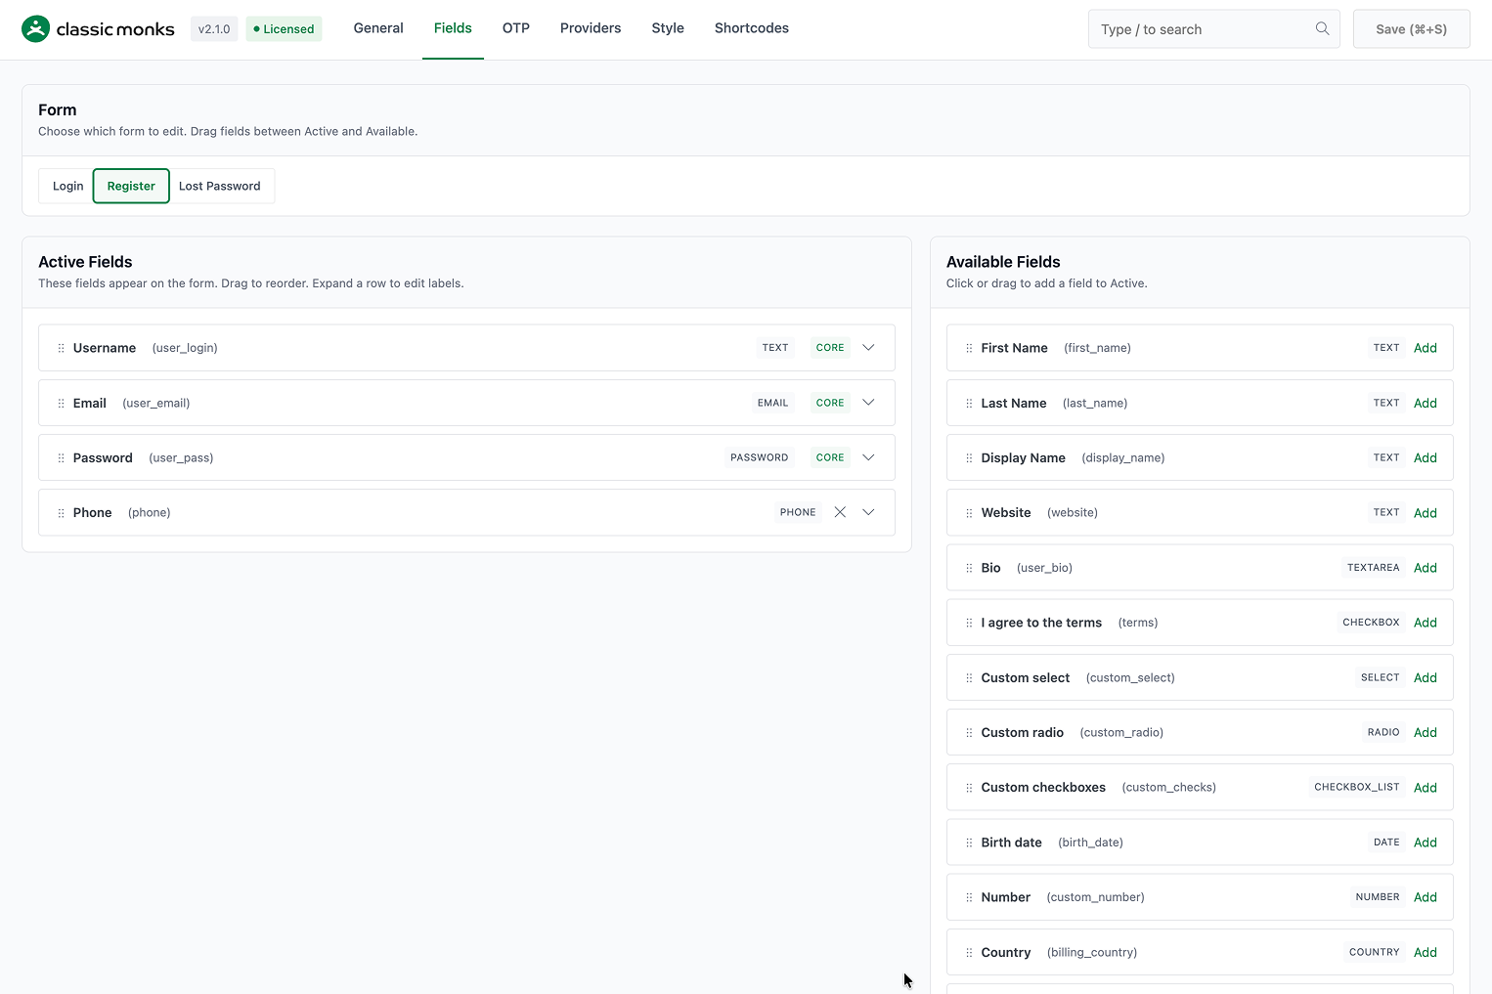Expand the Password field row
The width and height of the screenshot is (1492, 994).
(868, 457)
